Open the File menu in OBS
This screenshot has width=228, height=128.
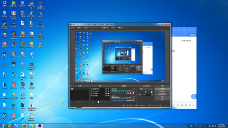[73, 28]
